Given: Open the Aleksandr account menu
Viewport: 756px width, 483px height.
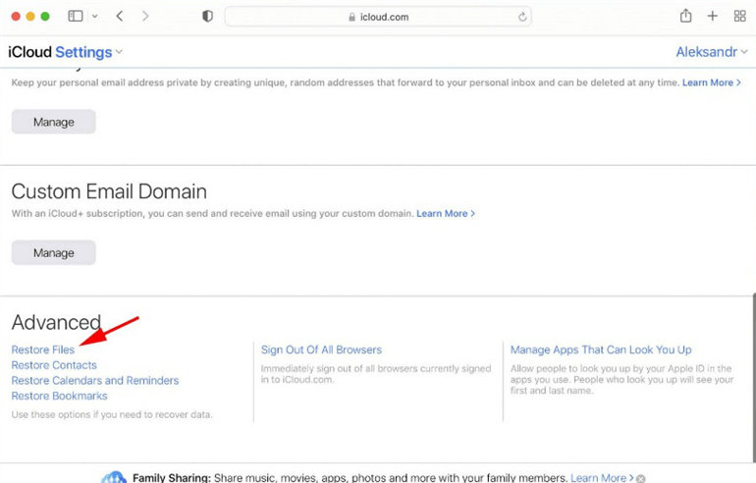Looking at the screenshot, I should pos(715,52).
